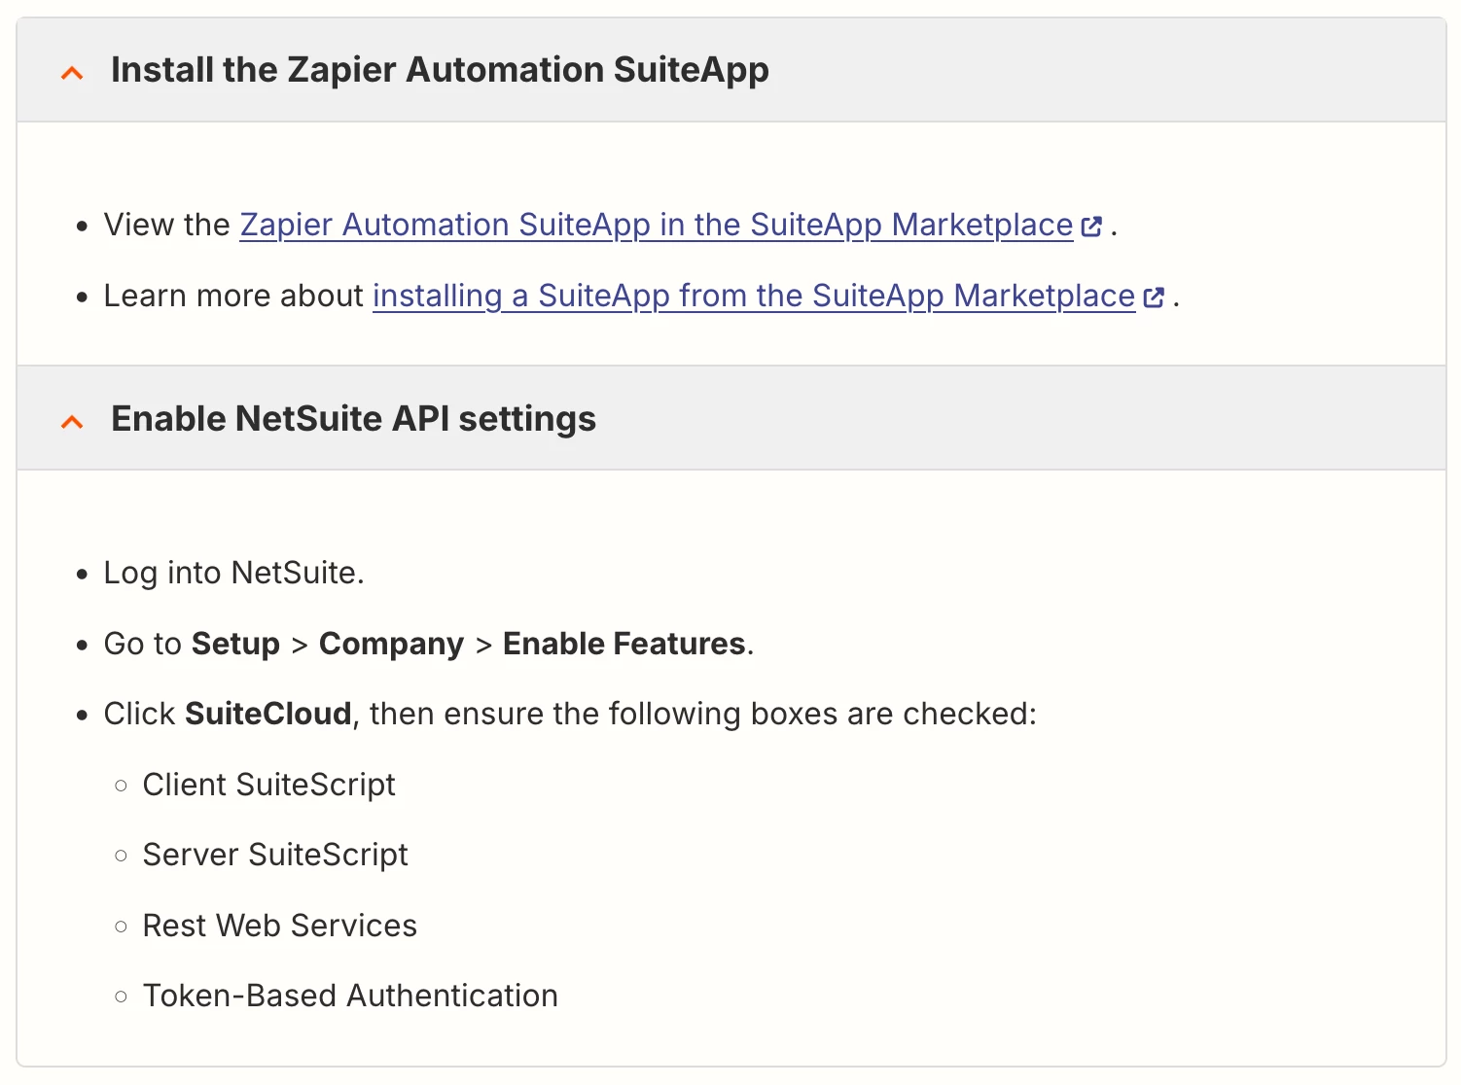Collapse the Enable NetSuite API settings chevron
1461x1085 pixels.
(x=72, y=422)
